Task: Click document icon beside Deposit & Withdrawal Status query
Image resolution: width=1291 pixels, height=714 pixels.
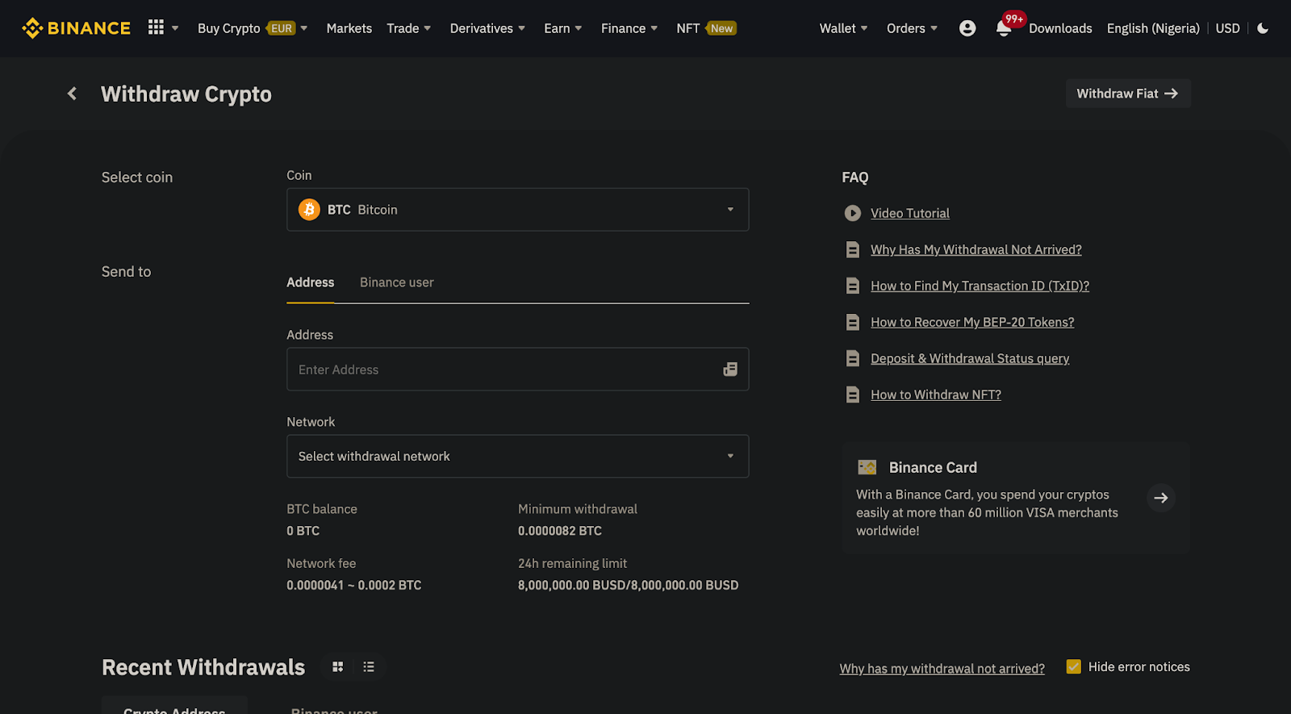Action: pos(852,358)
